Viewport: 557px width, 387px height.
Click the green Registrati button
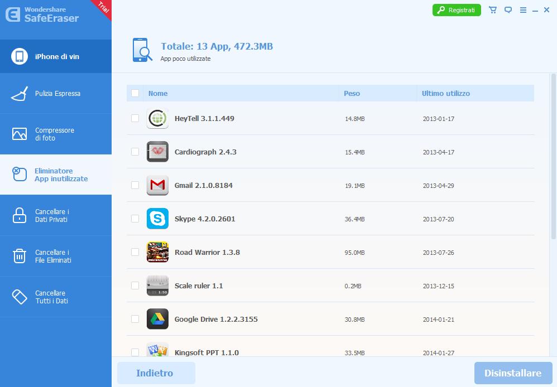click(x=457, y=10)
